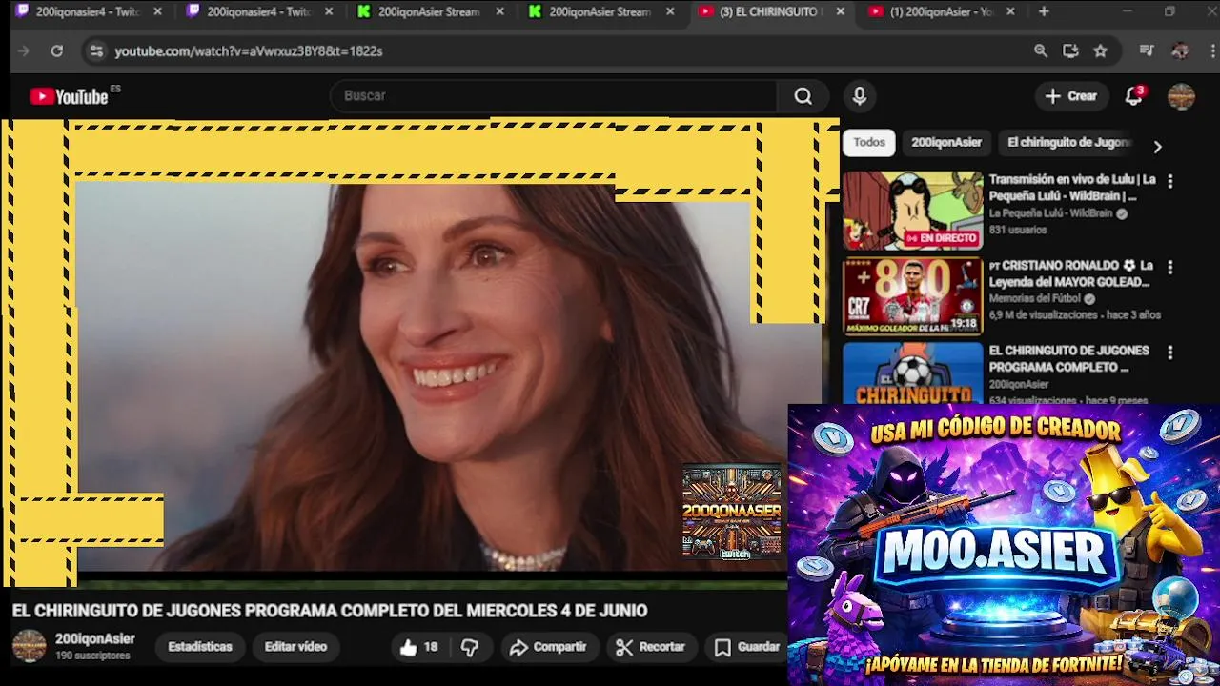The width and height of the screenshot is (1220, 686).
Task: Click the 200QONAASIER Twitch logo overlay
Action: pyautogui.click(x=732, y=512)
